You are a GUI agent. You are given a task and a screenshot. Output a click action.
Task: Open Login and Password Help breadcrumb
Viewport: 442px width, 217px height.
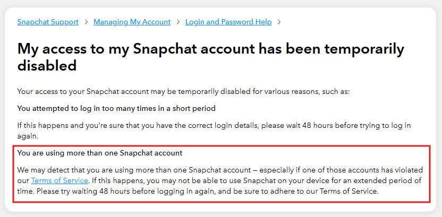coord(228,22)
